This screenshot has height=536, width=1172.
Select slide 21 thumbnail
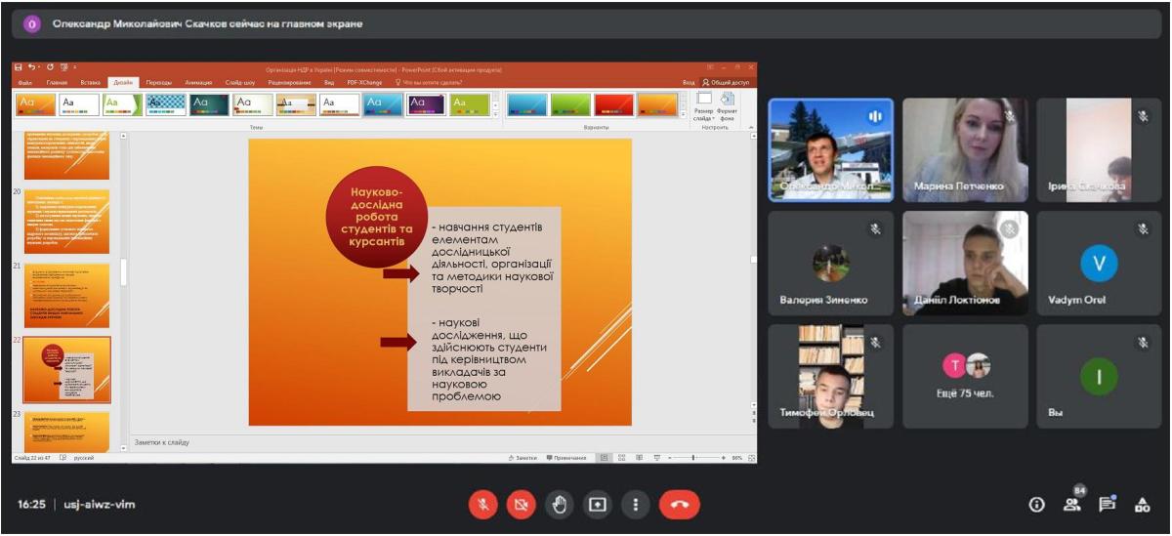pos(66,295)
